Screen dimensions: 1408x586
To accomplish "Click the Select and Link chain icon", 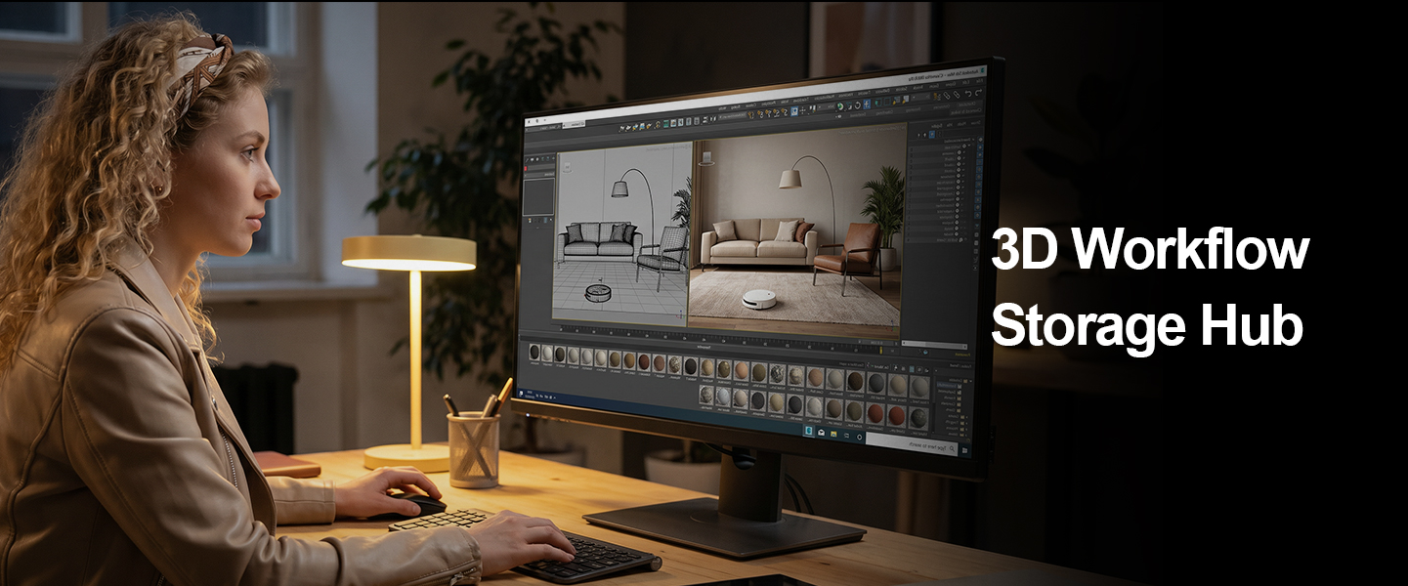I will click(957, 95).
